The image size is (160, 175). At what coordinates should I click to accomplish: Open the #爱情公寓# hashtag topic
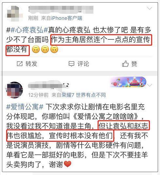[25, 107]
